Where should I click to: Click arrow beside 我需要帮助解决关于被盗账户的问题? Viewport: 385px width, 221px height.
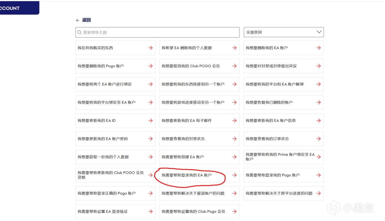pos(234,193)
